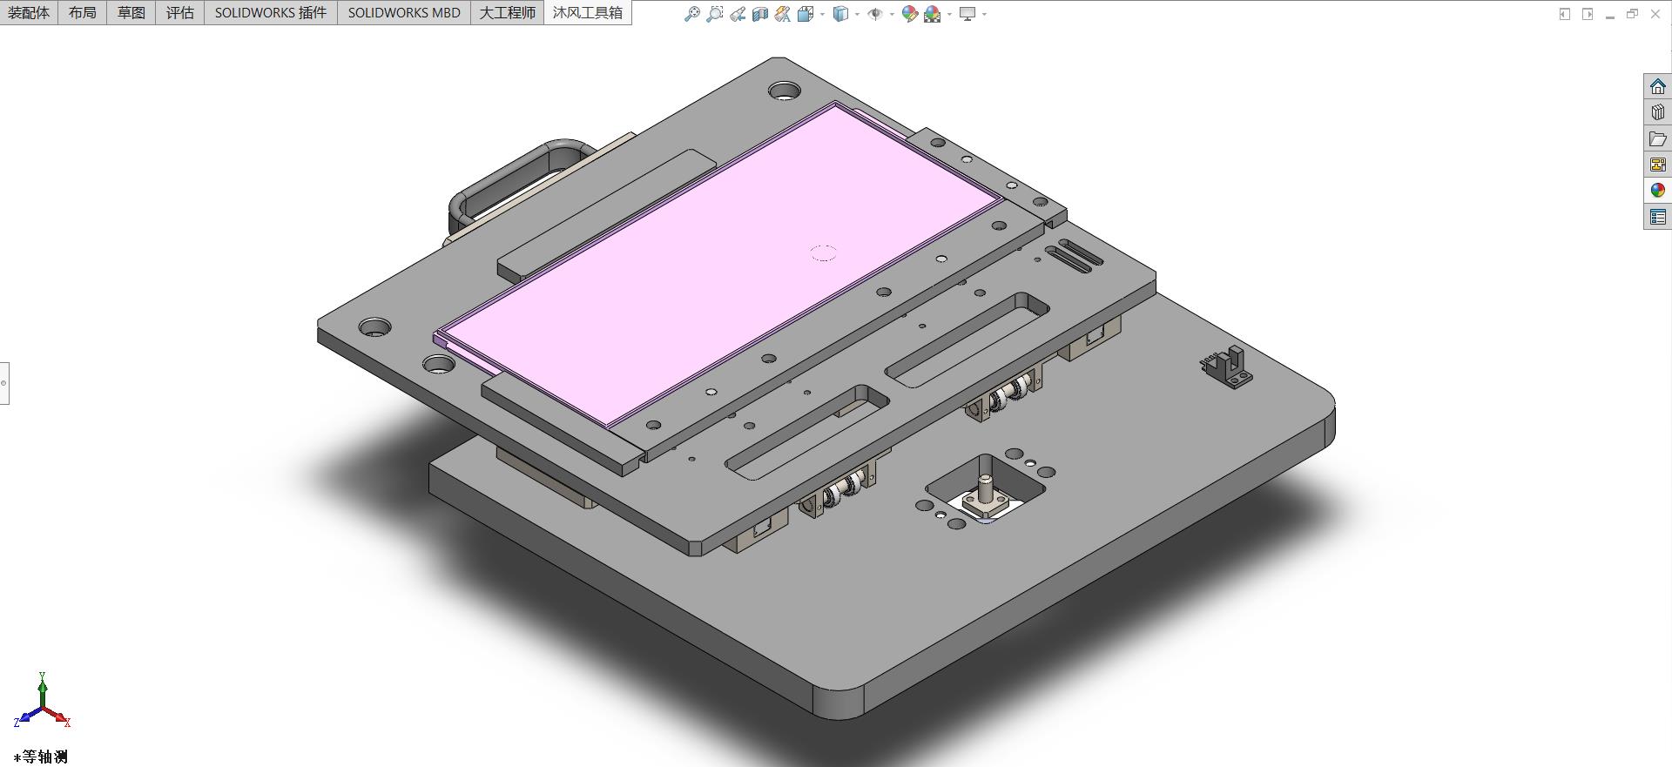The height and width of the screenshot is (767, 1672).
Task: Select the Zoom to Area tool
Action: click(715, 14)
